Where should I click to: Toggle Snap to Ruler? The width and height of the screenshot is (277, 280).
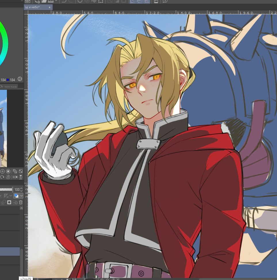point(132,1)
